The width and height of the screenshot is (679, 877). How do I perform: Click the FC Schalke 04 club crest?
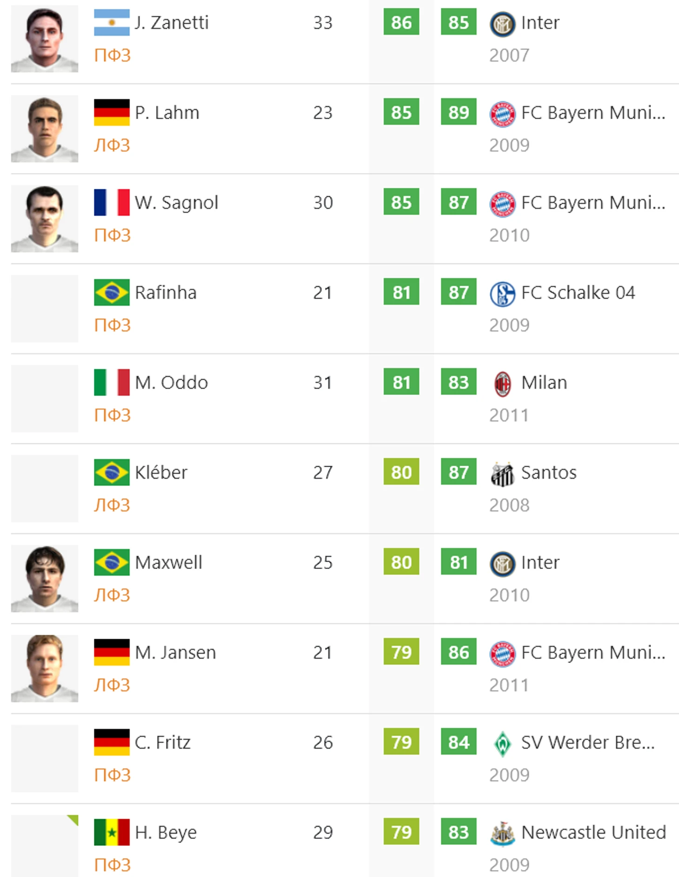tap(502, 294)
